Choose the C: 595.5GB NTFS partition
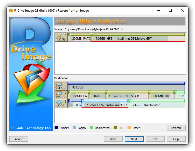Screen dimensions: 195x151 pyautogui.click(x=127, y=95)
